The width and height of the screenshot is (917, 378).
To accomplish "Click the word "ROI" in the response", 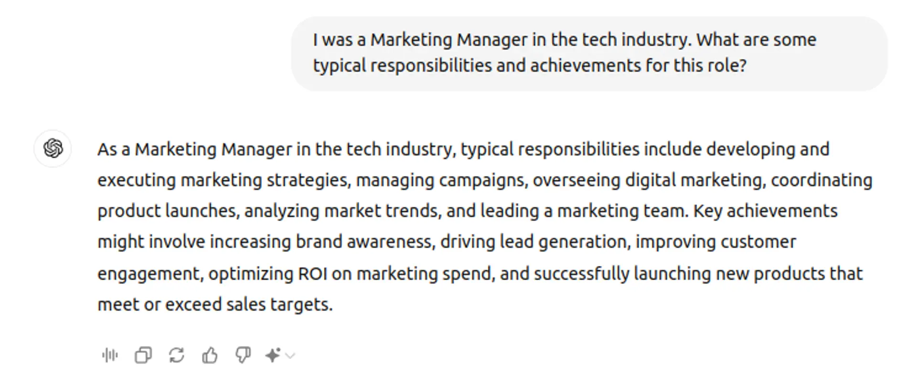I will coord(312,274).
